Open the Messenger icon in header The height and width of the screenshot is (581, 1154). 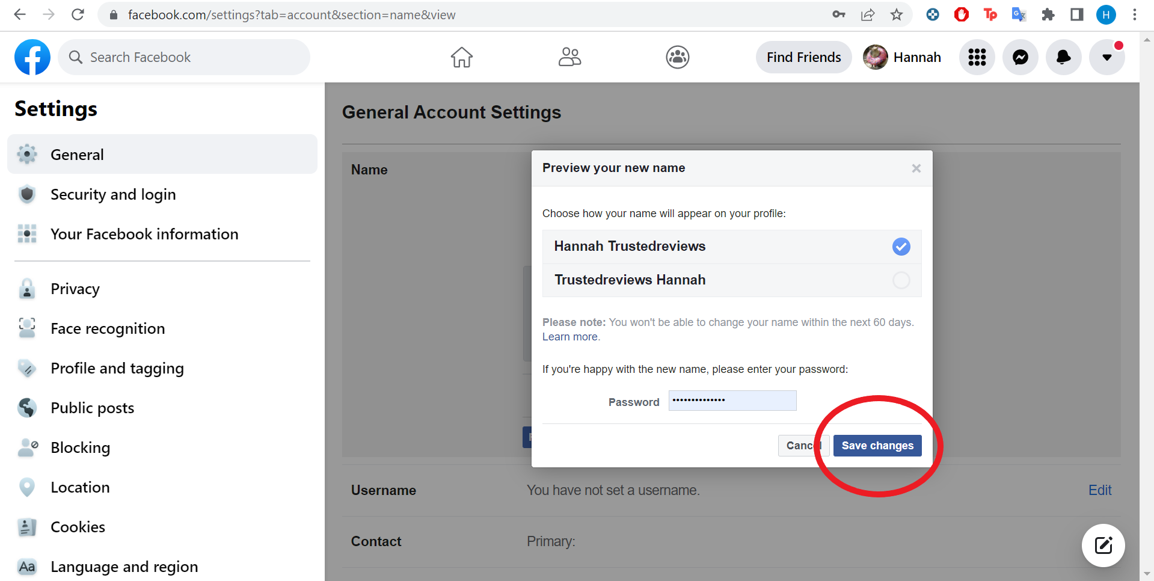tap(1020, 58)
